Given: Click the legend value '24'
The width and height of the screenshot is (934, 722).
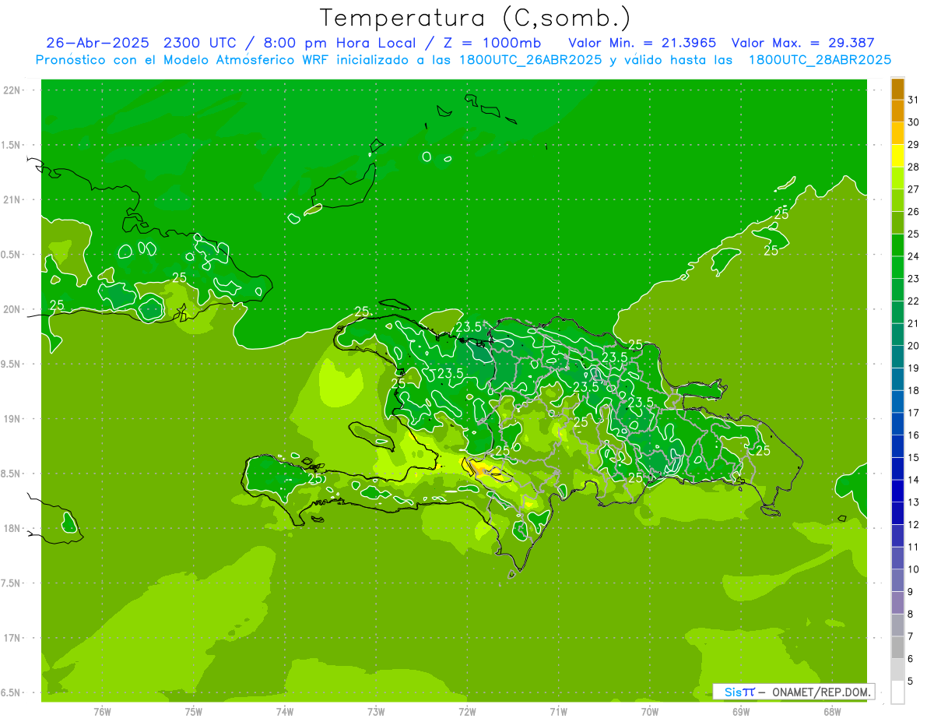Looking at the screenshot, I should point(913,256).
